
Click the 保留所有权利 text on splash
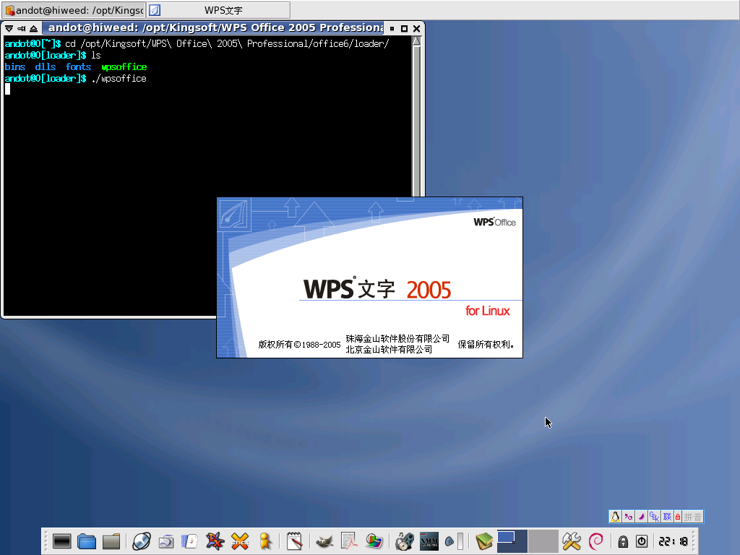click(486, 345)
